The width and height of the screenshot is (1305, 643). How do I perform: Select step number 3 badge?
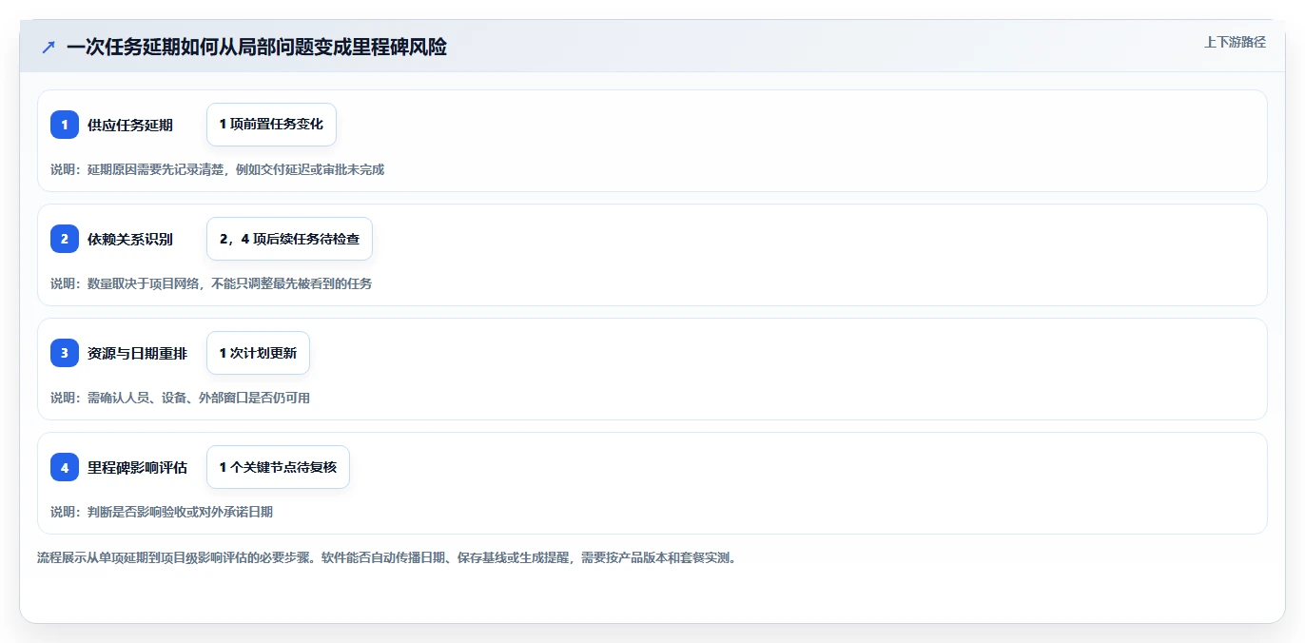tap(65, 353)
